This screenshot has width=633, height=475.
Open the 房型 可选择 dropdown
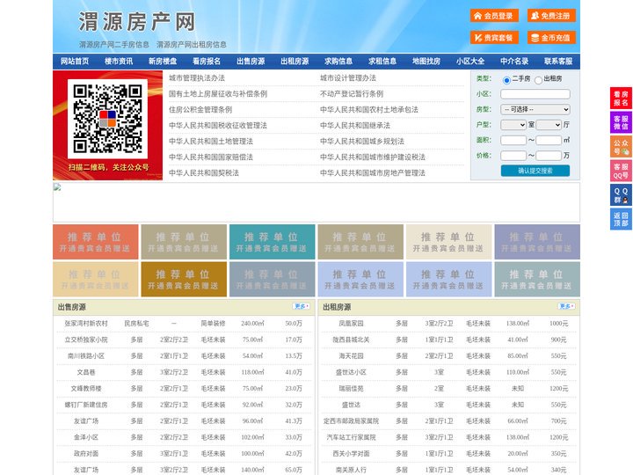click(x=535, y=109)
